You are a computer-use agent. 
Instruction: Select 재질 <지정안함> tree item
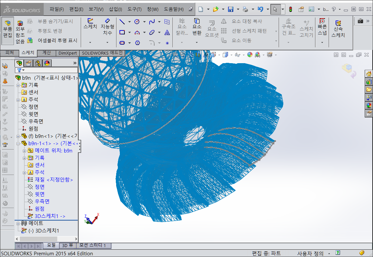[x=50, y=180]
